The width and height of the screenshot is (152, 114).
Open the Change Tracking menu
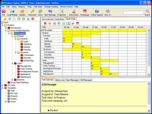pos(51,7)
